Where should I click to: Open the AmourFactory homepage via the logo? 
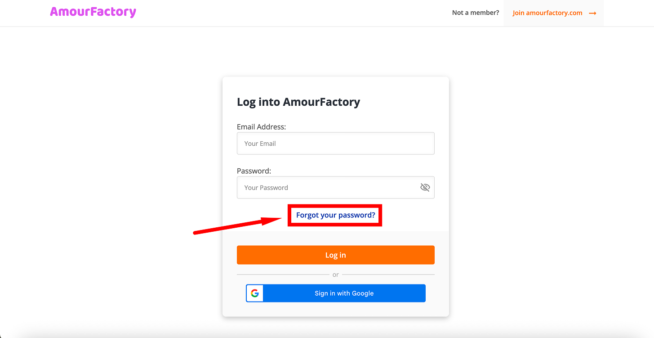93,12
